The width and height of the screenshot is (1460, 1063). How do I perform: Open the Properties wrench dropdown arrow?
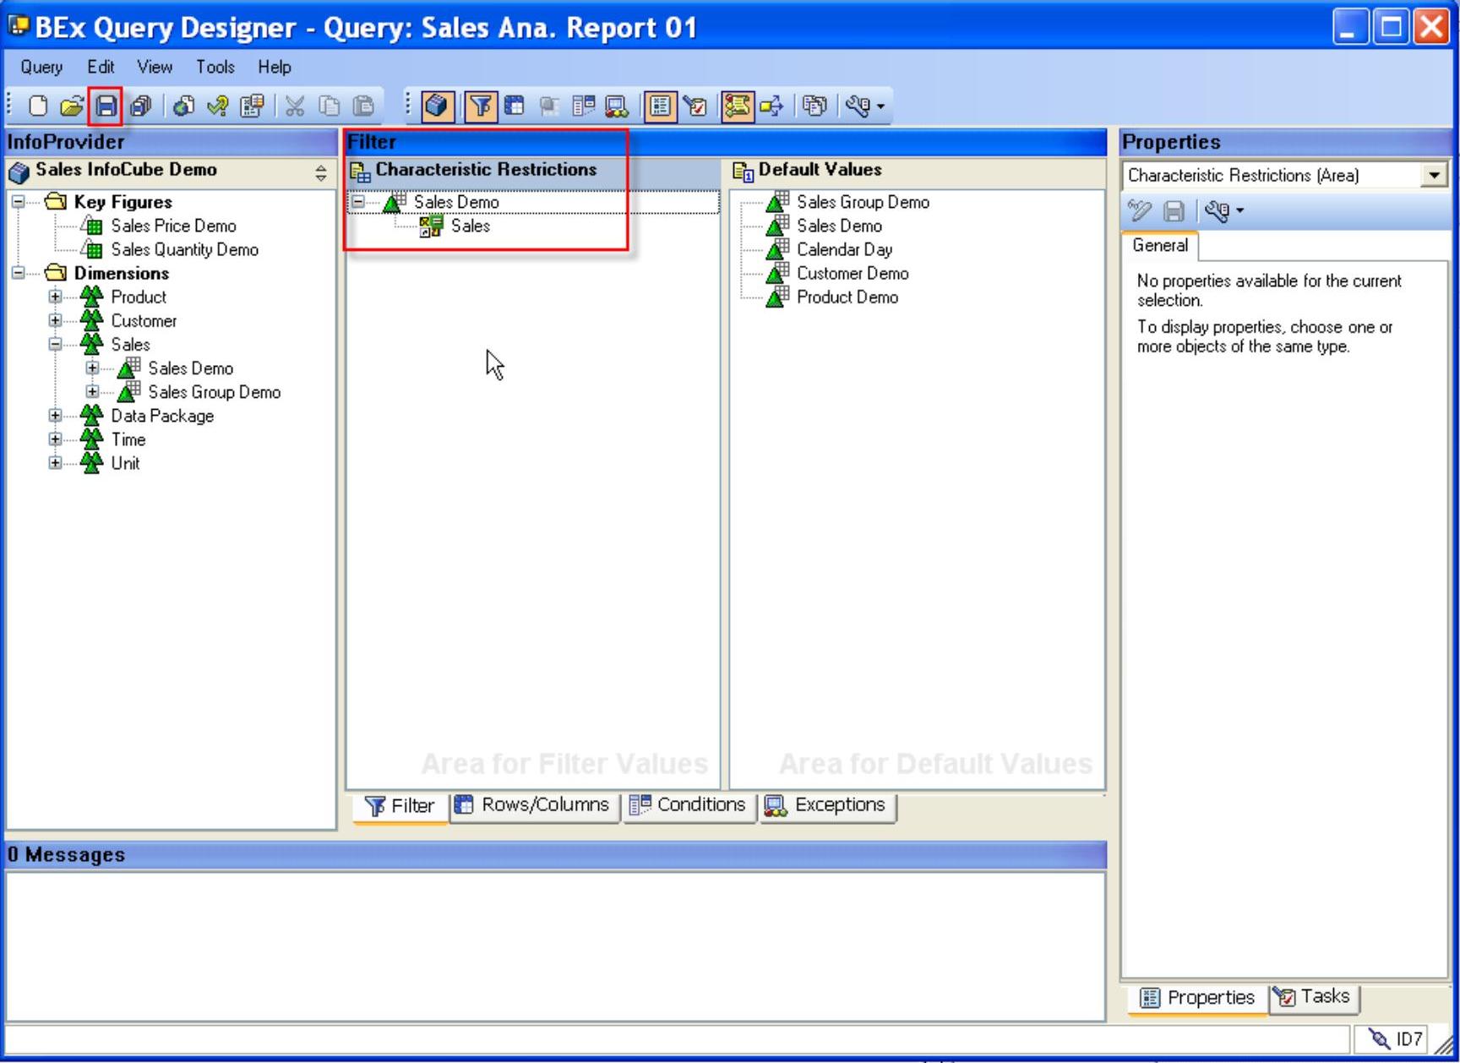coord(1239,211)
